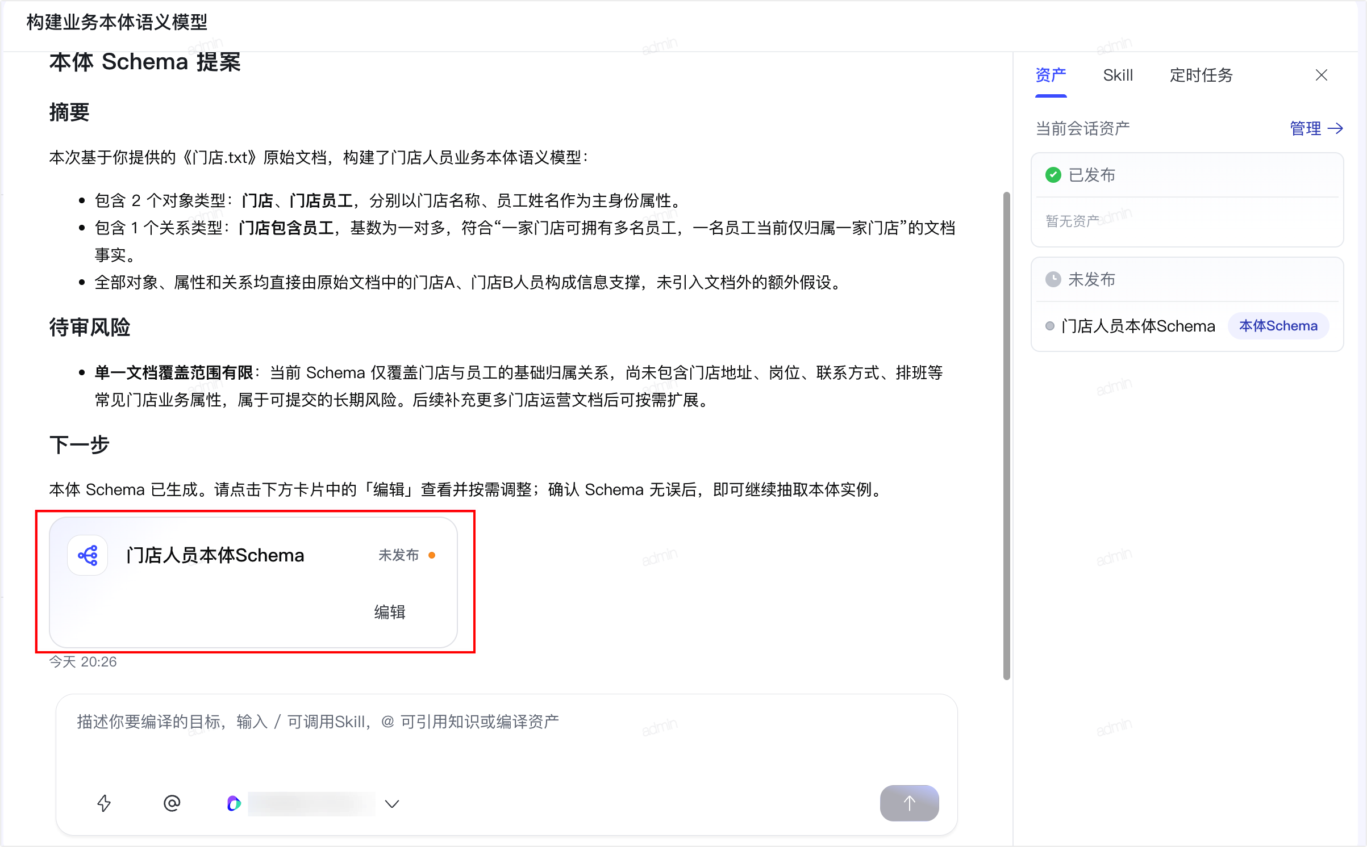Click the grey bullet beside 门店人员本体Schema asset

pyautogui.click(x=1050, y=326)
